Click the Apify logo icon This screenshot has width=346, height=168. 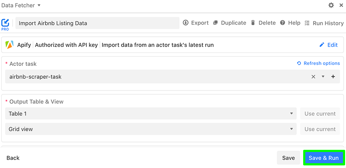coord(10,45)
